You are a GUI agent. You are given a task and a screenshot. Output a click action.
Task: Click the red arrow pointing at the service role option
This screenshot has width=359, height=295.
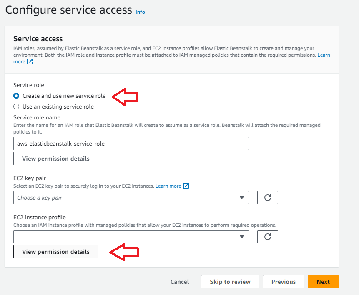[x=126, y=97]
